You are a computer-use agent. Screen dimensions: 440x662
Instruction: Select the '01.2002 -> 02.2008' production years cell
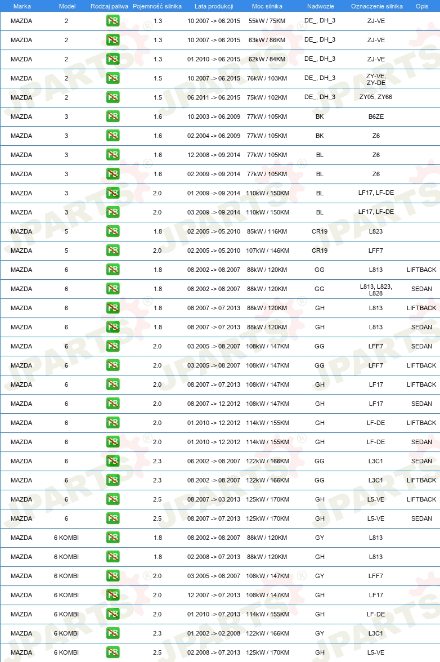(214, 633)
